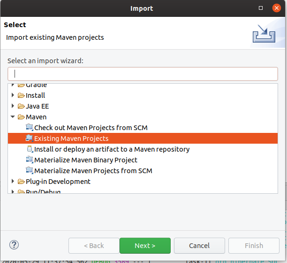Click the Existing Maven Projects icon
This screenshot has height=263, width=287.
pos(30,139)
